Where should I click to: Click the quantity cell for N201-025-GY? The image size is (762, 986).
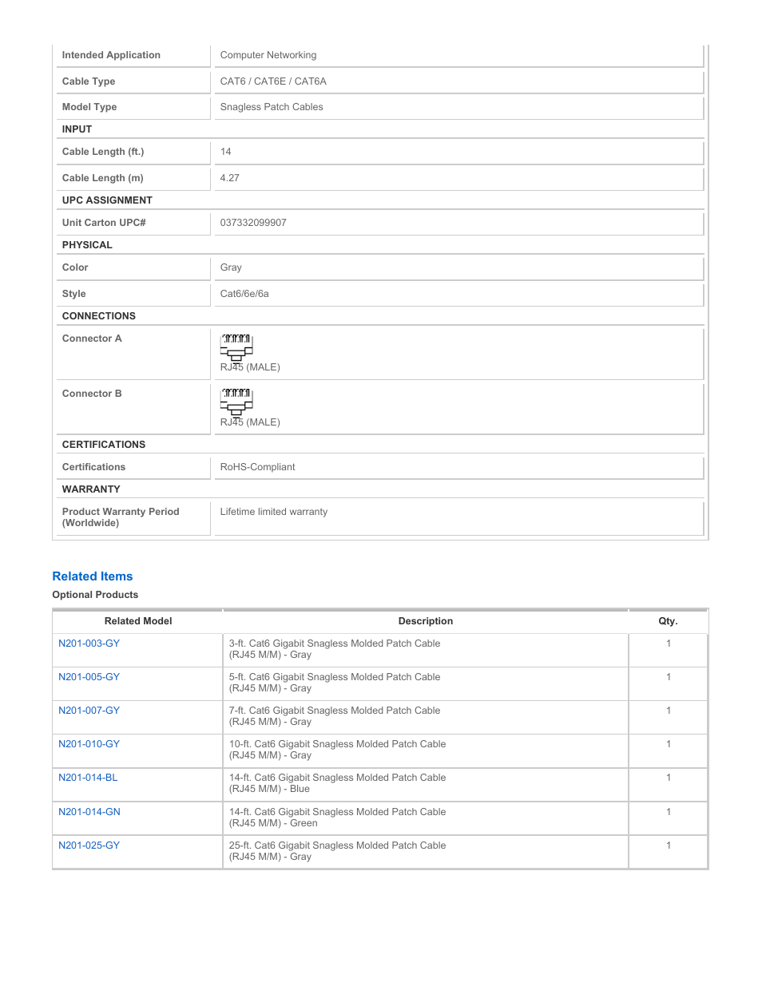[669, 852]
